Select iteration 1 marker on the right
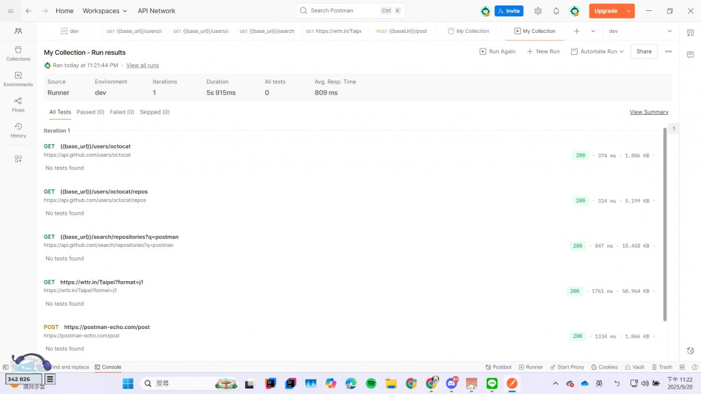This screenshot has height=394, width=701. [674, 129]
